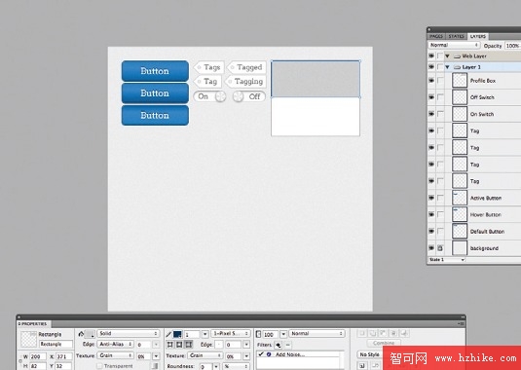Open the State 1 dropdown in Layers panel
521x370 pixels.
click(x=447, y=260)
